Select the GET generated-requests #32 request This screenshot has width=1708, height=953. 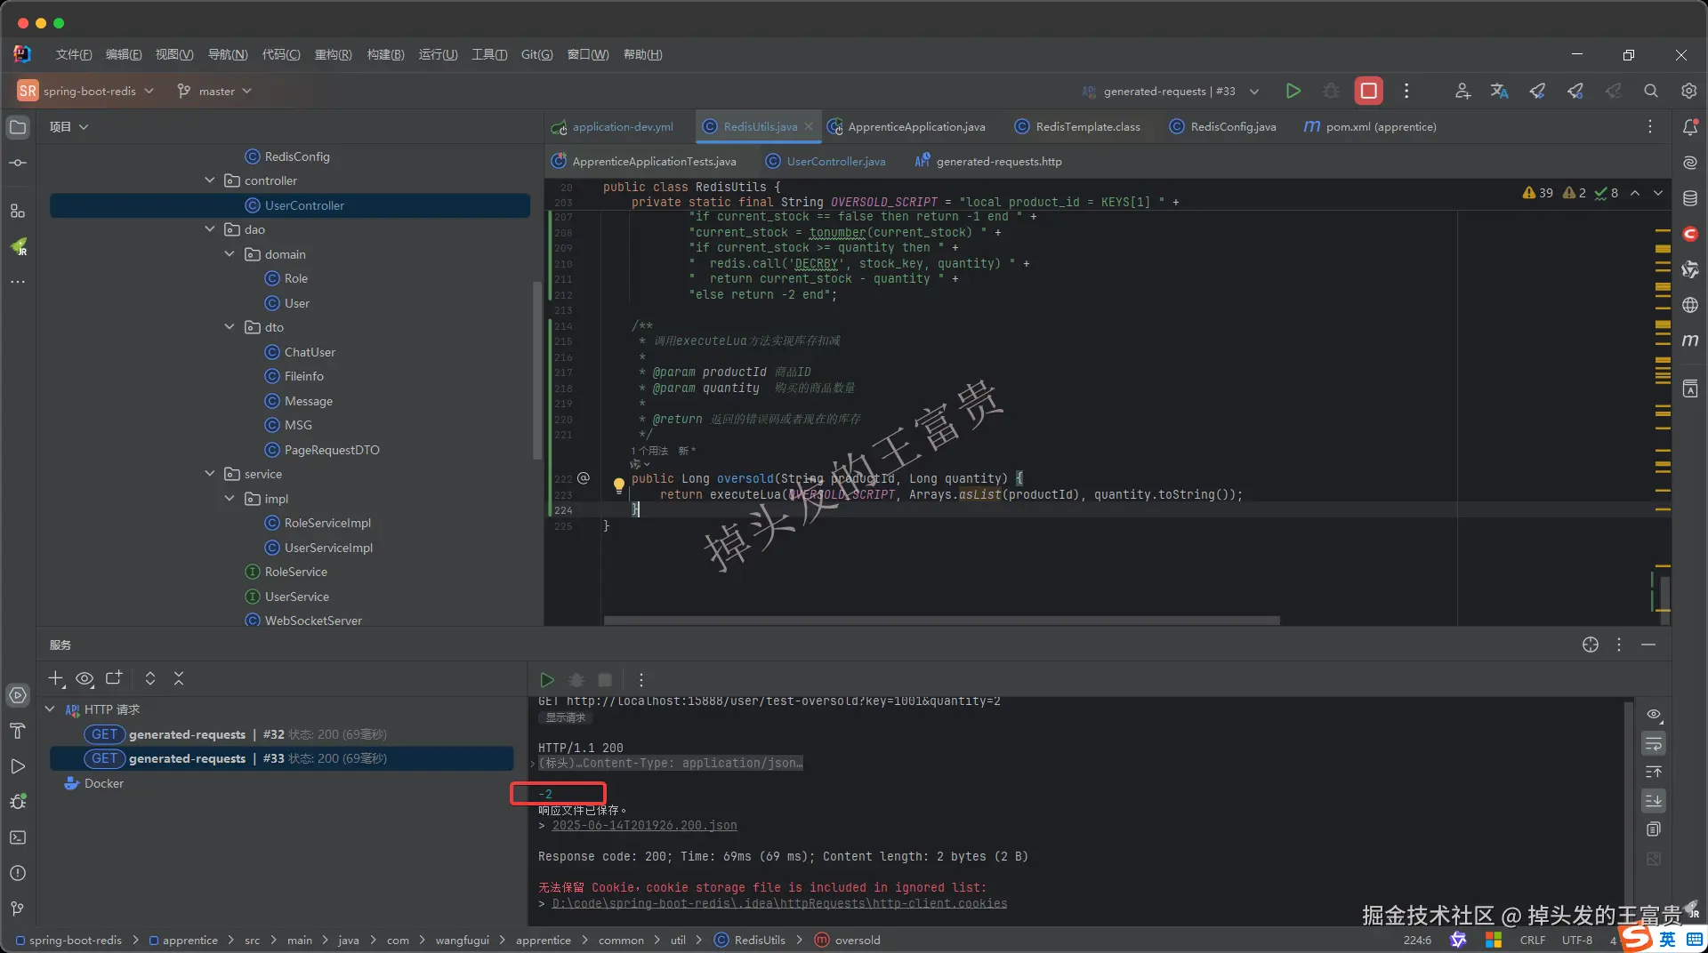[281, 734]
